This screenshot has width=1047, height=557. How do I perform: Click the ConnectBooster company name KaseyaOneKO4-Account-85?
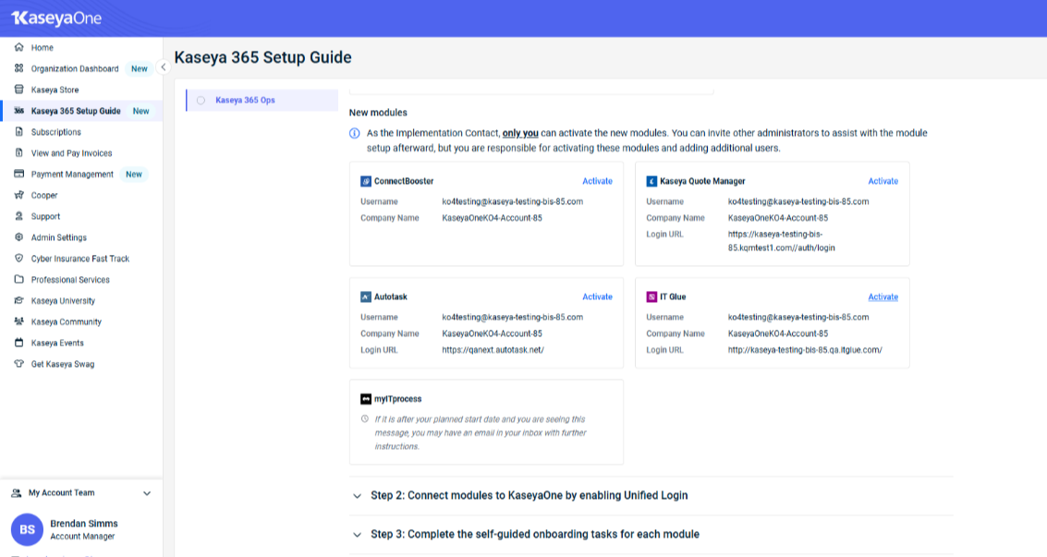tap(493, 218)
